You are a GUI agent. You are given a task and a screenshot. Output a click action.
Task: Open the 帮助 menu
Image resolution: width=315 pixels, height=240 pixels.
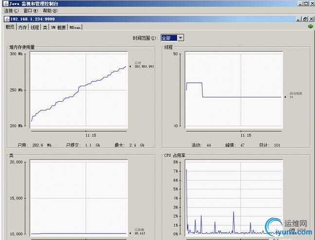tap(50, 11)
